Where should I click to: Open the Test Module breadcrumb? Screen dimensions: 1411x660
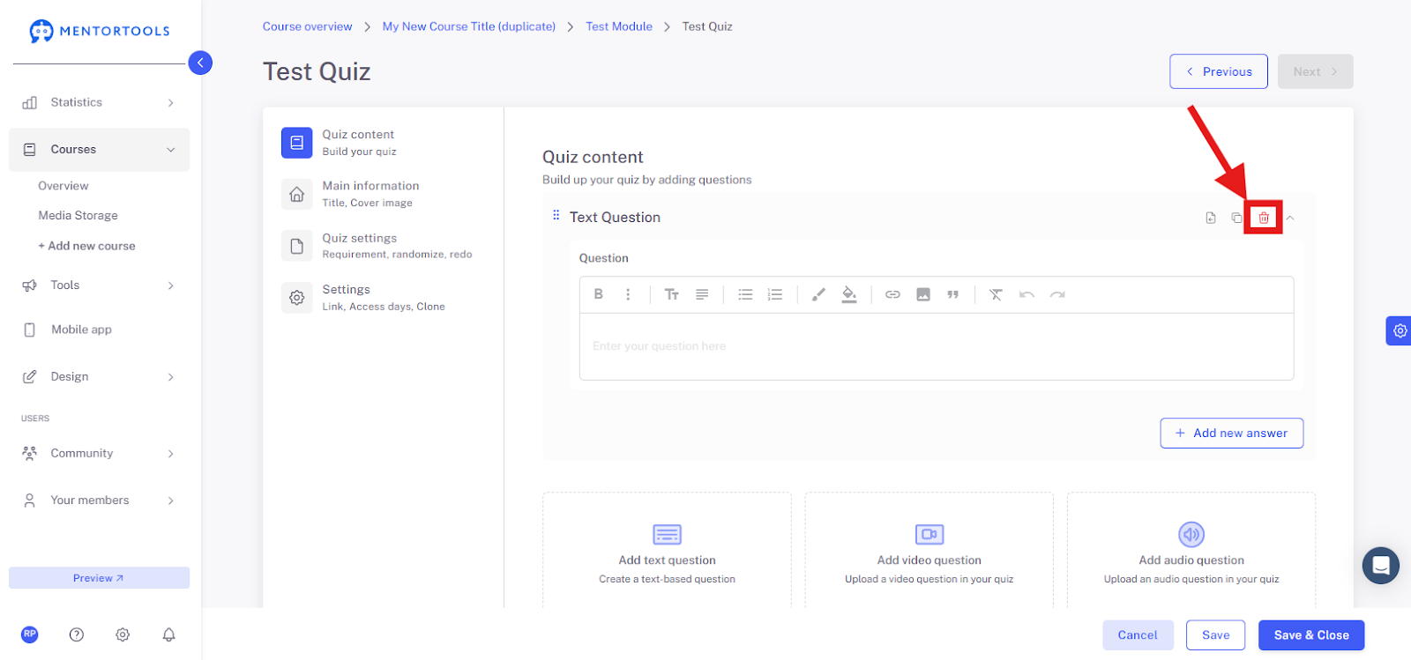pos(619,26)
